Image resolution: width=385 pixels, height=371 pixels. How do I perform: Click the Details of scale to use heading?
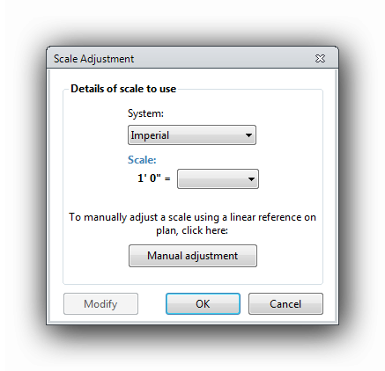point(123,89)
